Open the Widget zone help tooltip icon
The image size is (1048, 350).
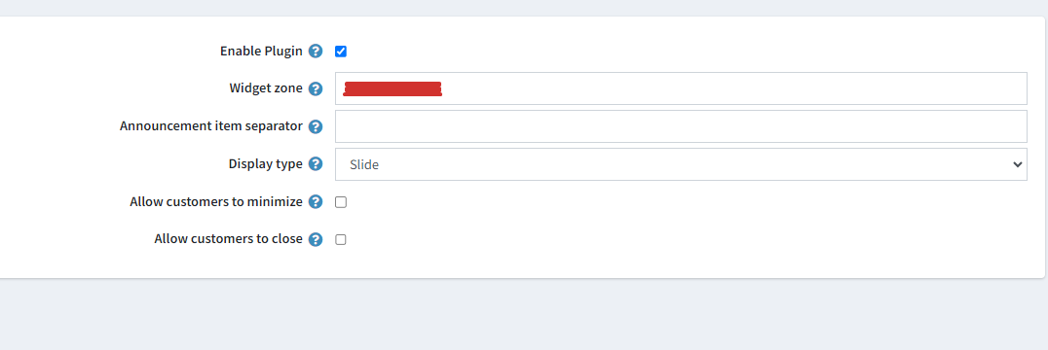click(316, 88)
